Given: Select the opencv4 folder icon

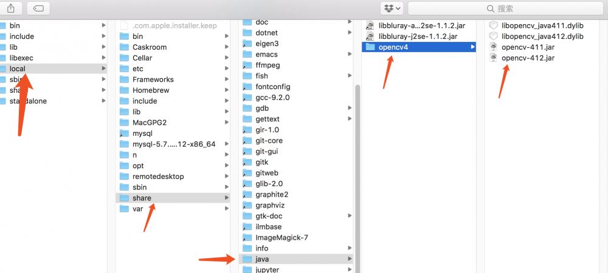Looking at the screenshot, I should [370, 47].
